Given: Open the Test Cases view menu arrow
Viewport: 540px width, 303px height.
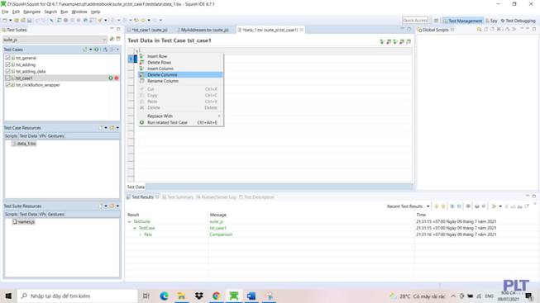Looking at the screenshot, I should [117, 50].
